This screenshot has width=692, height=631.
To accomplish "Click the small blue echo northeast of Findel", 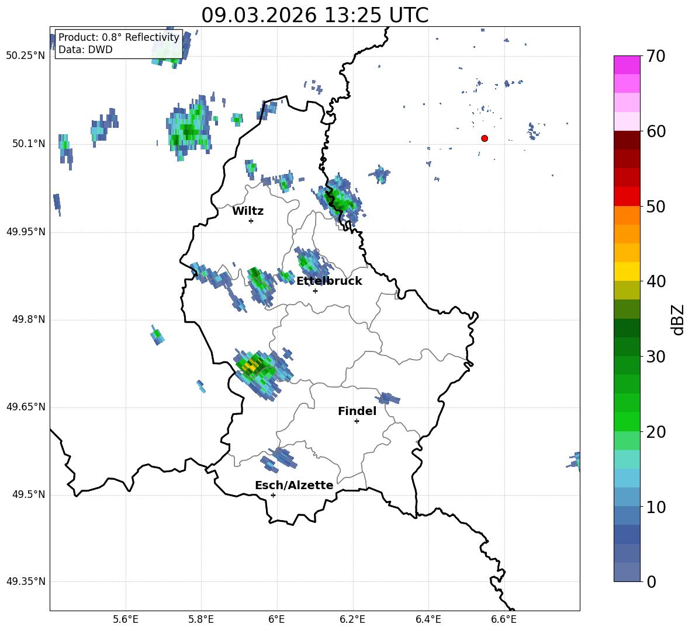I will 389,398.
